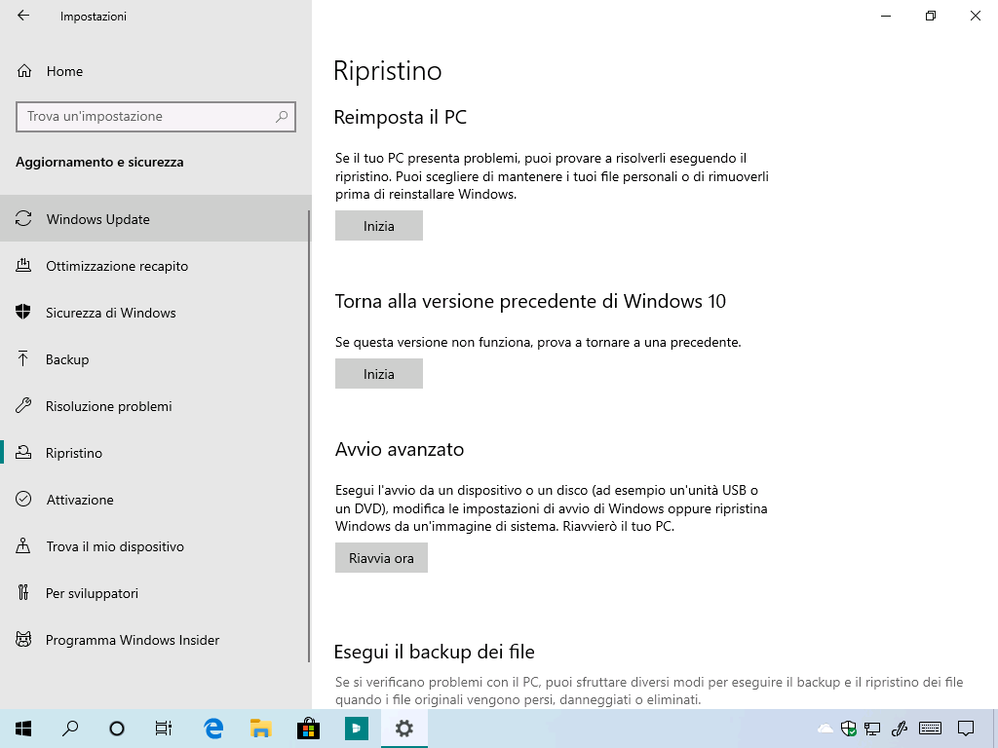
Task: Click the Backup upward arrow icon
Action: pyautogui.click(x=23, y=358)
